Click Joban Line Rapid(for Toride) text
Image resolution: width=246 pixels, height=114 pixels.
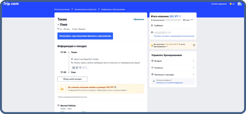(x=86, y=59)
